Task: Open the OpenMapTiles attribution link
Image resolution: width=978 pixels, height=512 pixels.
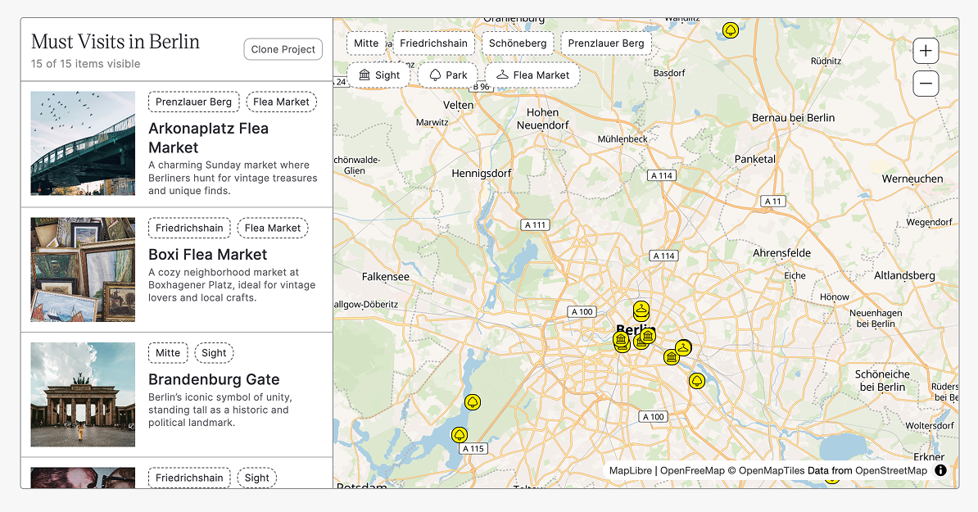Action: (x=772, y=471)
